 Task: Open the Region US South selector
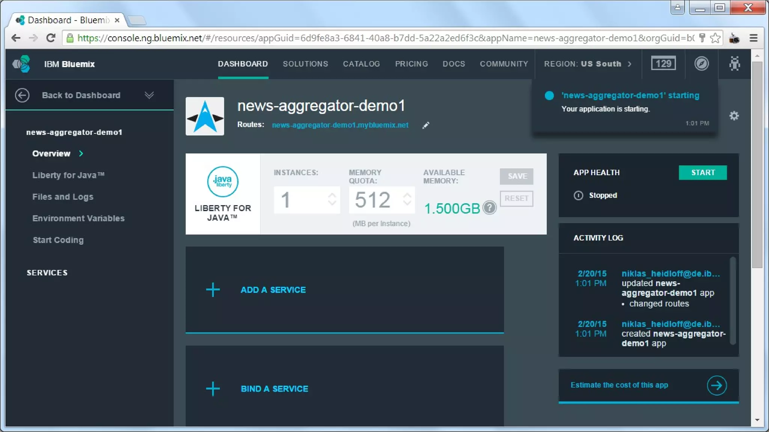[588, 64]
